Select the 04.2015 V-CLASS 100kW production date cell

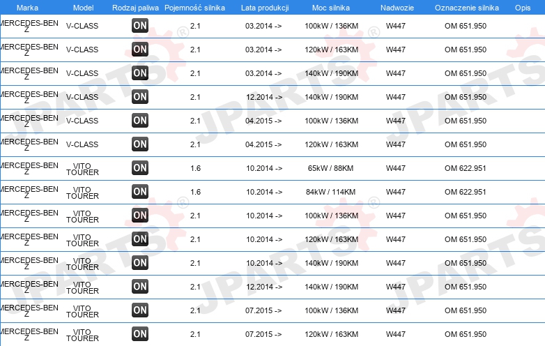coord(263,121)
